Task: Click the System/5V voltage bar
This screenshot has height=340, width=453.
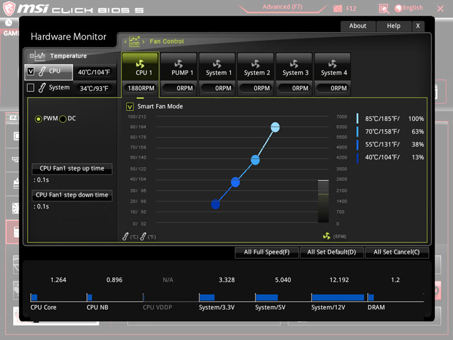Action: 267,297
